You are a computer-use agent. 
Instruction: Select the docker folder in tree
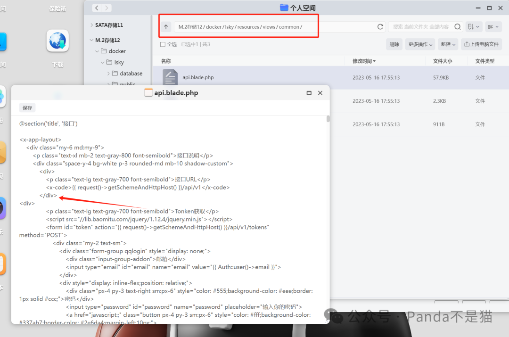pos(117,51)
